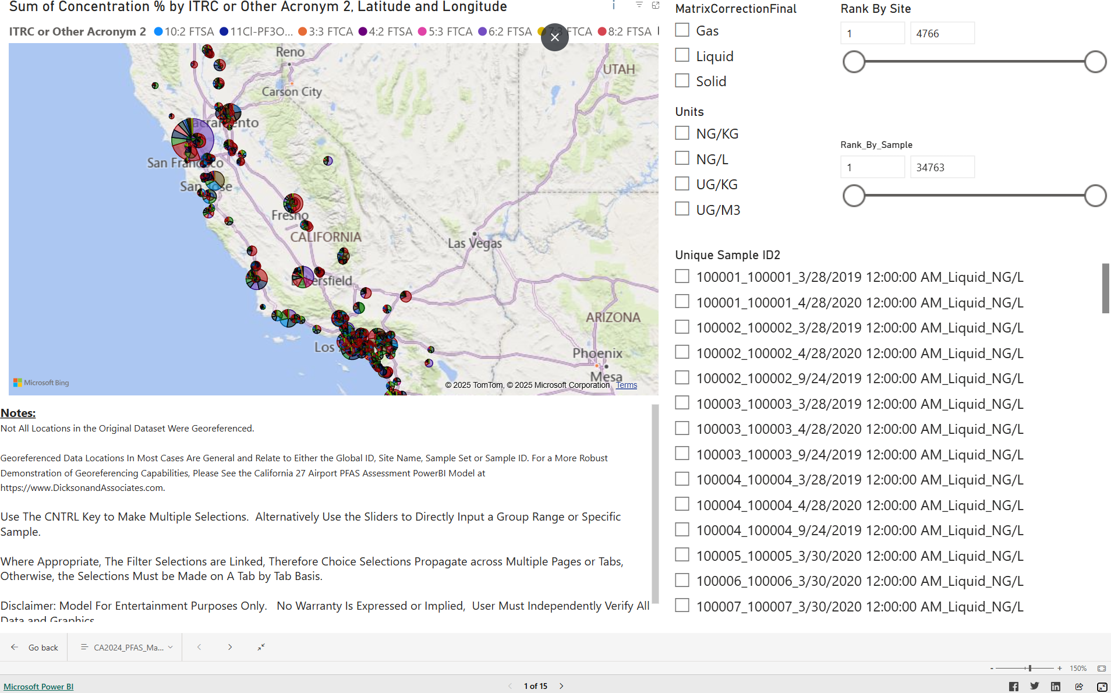Share report on LinkedIn
Image resolution: width=1111 pixels, height=693 pixels.
tap(1055, 687)
